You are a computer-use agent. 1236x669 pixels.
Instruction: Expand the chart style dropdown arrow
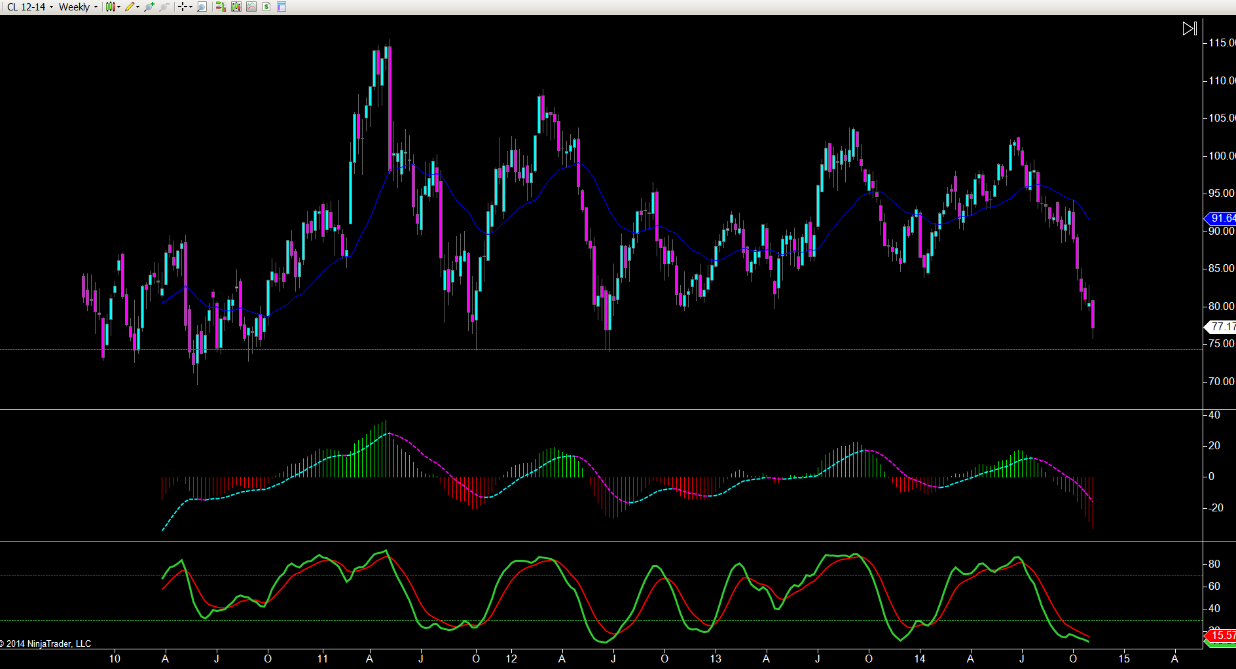click(x=118, y=7)
